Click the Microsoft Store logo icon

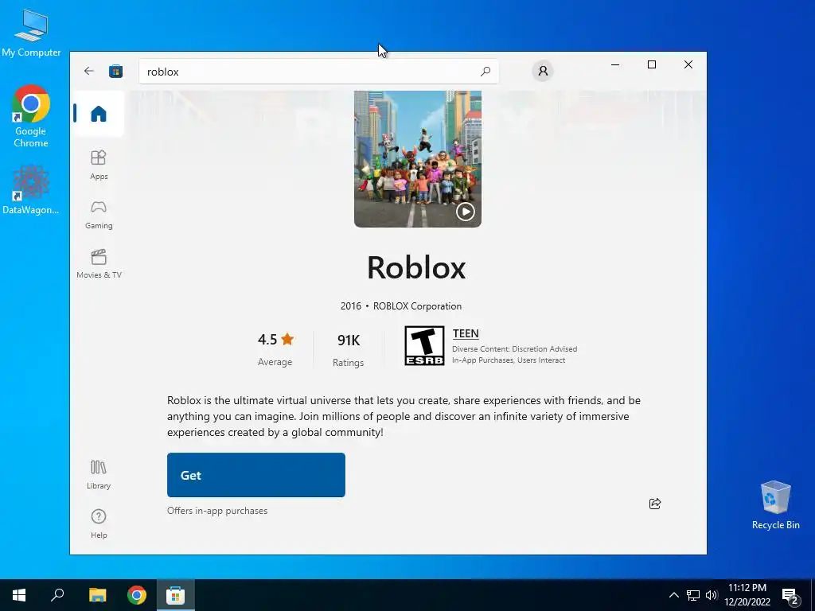click(x=116, y=71)
